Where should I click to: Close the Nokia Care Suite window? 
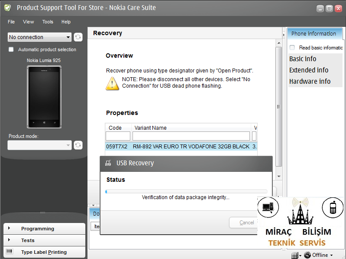(x=338, y=9)
